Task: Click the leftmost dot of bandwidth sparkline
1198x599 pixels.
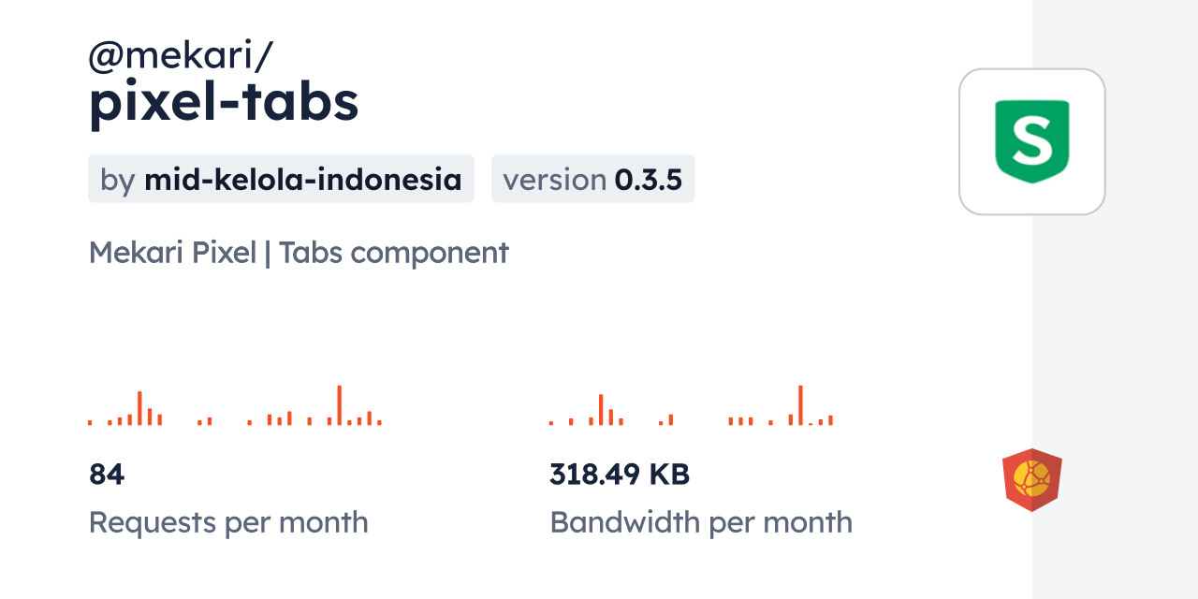Action: tap(551, 422)
